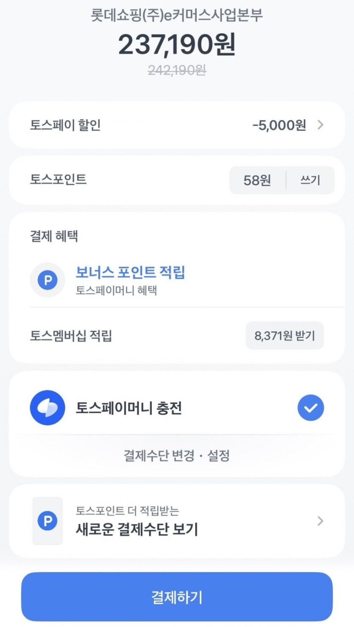Click the 토스페이 할인 row label
Screen dimensions: 354x627
65,125
